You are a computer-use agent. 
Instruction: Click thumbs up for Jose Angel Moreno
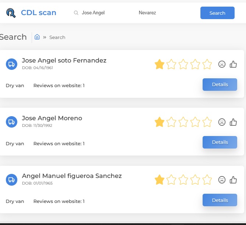point(233,122)
